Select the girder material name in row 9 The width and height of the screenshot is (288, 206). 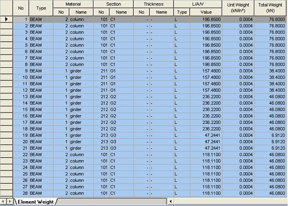coord(76,71)
